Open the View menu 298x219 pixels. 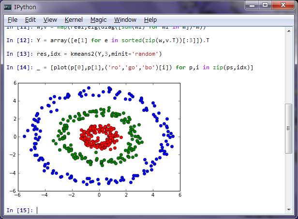click(50, 20)
